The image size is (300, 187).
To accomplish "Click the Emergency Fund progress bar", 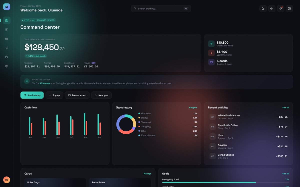I will (225, 183).
